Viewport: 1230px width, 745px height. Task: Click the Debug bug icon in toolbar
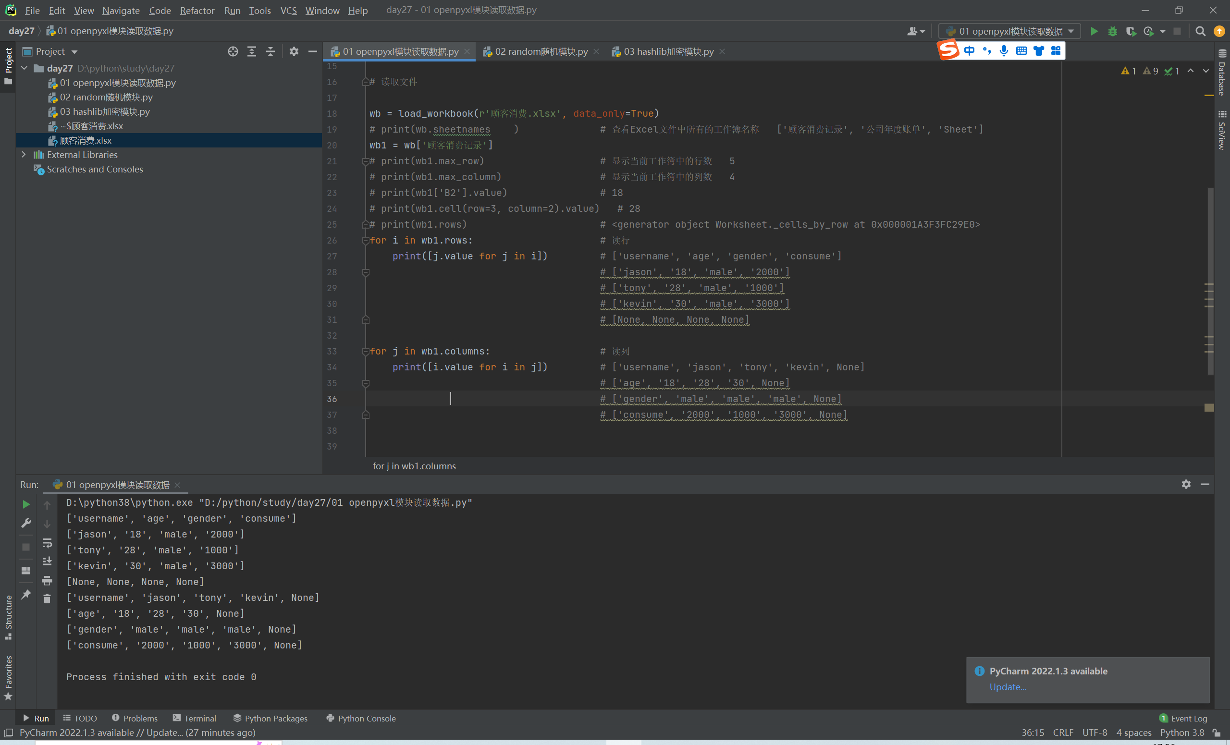(1112, 31)
